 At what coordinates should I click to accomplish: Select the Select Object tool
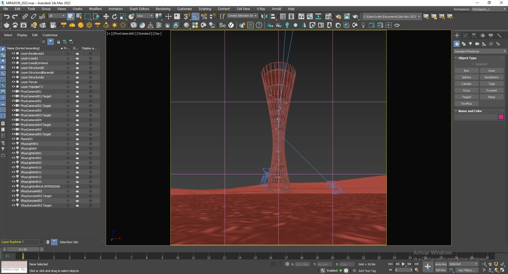[70, 16]
